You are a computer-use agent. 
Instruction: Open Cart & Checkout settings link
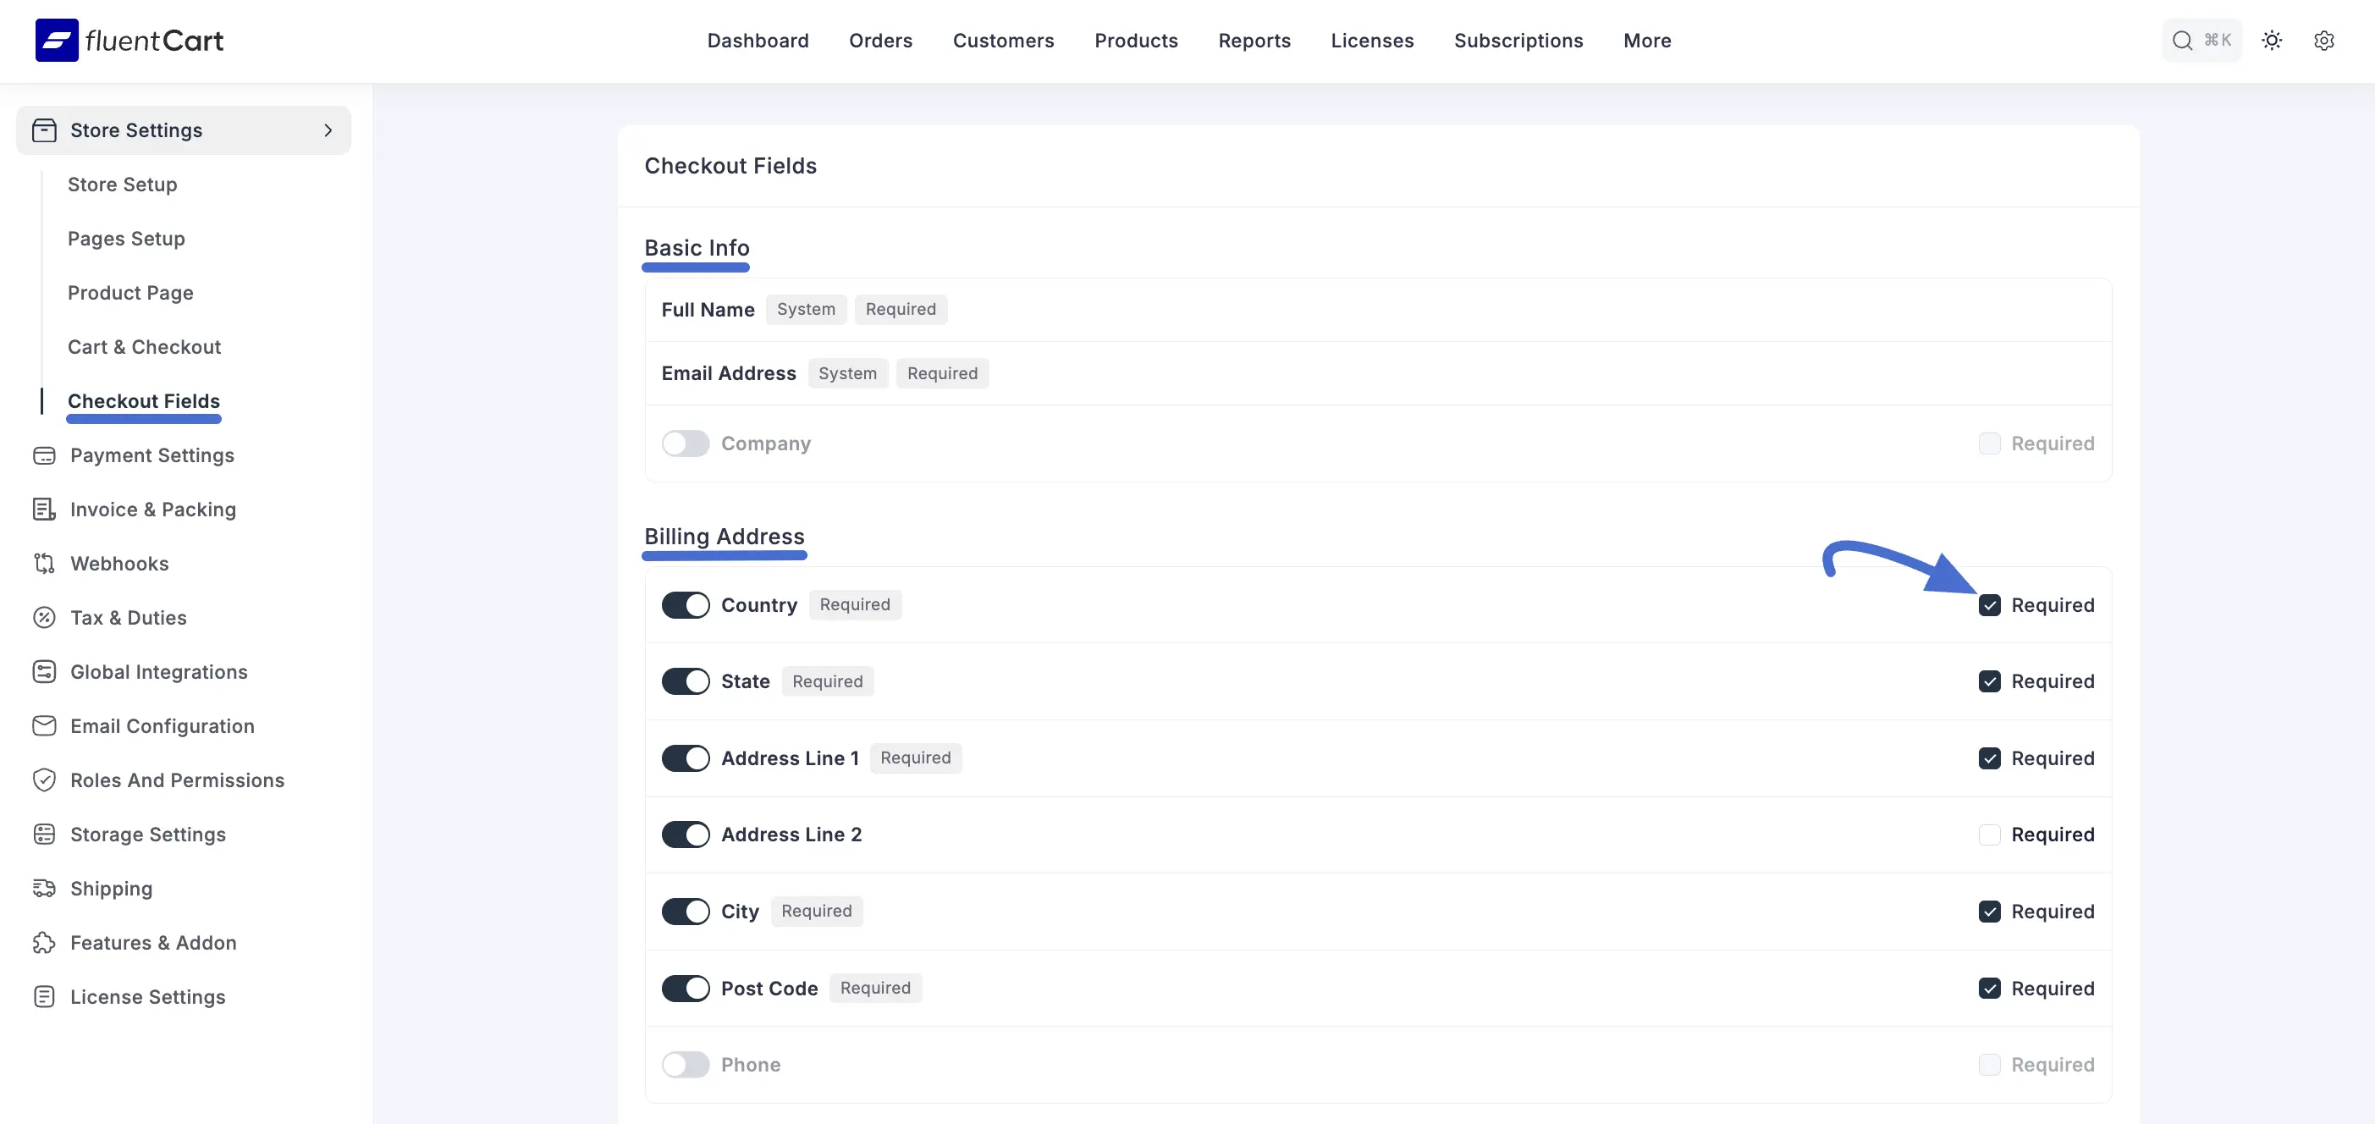pos(144,347)
